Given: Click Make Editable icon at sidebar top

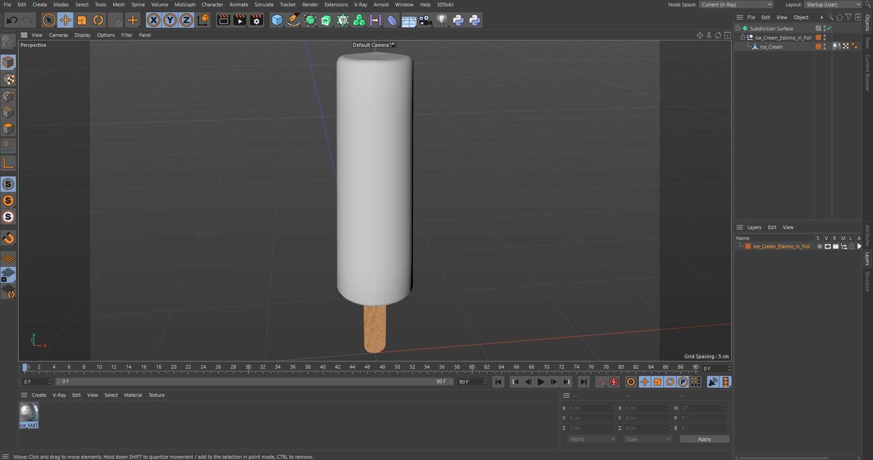Looking at the screenshot, I should (x=8, y=42).
